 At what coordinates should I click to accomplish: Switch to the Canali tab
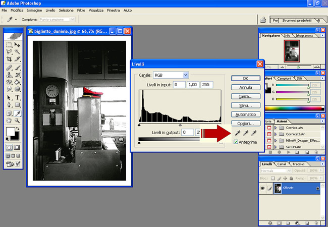(281, 164)
